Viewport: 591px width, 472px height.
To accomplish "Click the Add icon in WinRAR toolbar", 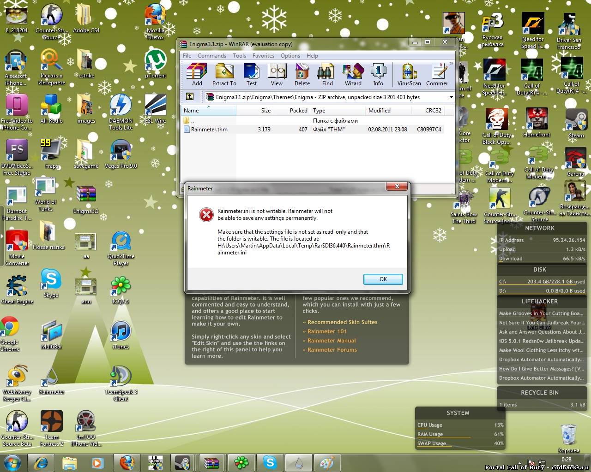I will [197, 75].
